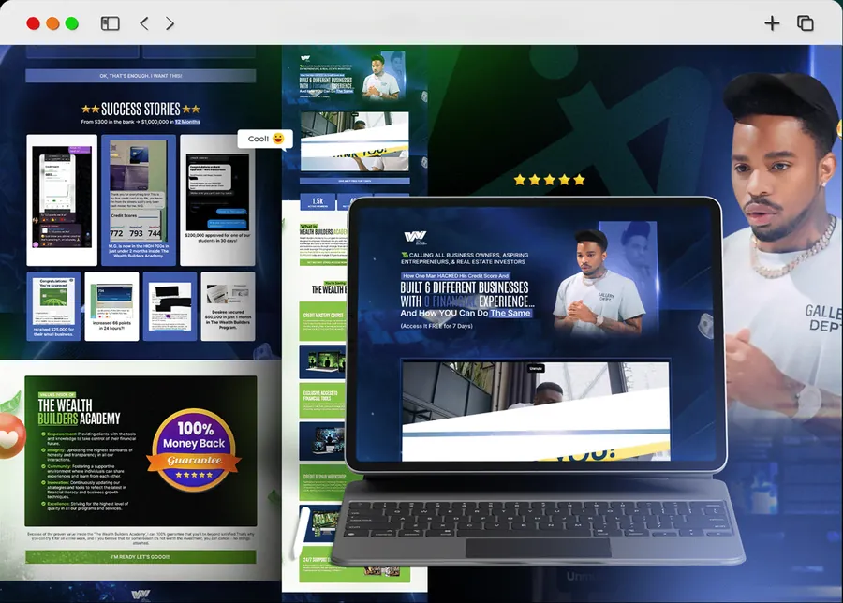This screenshot has width=843, height=603.
Task: Go forward with the right chevron
Action: (170, 23)
